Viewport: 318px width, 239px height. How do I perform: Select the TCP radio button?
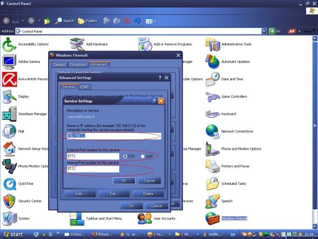click(x=125, y=156)
